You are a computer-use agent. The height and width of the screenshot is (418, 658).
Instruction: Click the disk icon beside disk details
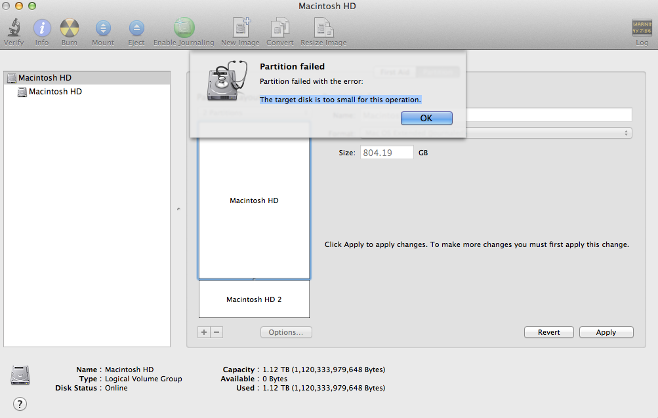[20, 375]
